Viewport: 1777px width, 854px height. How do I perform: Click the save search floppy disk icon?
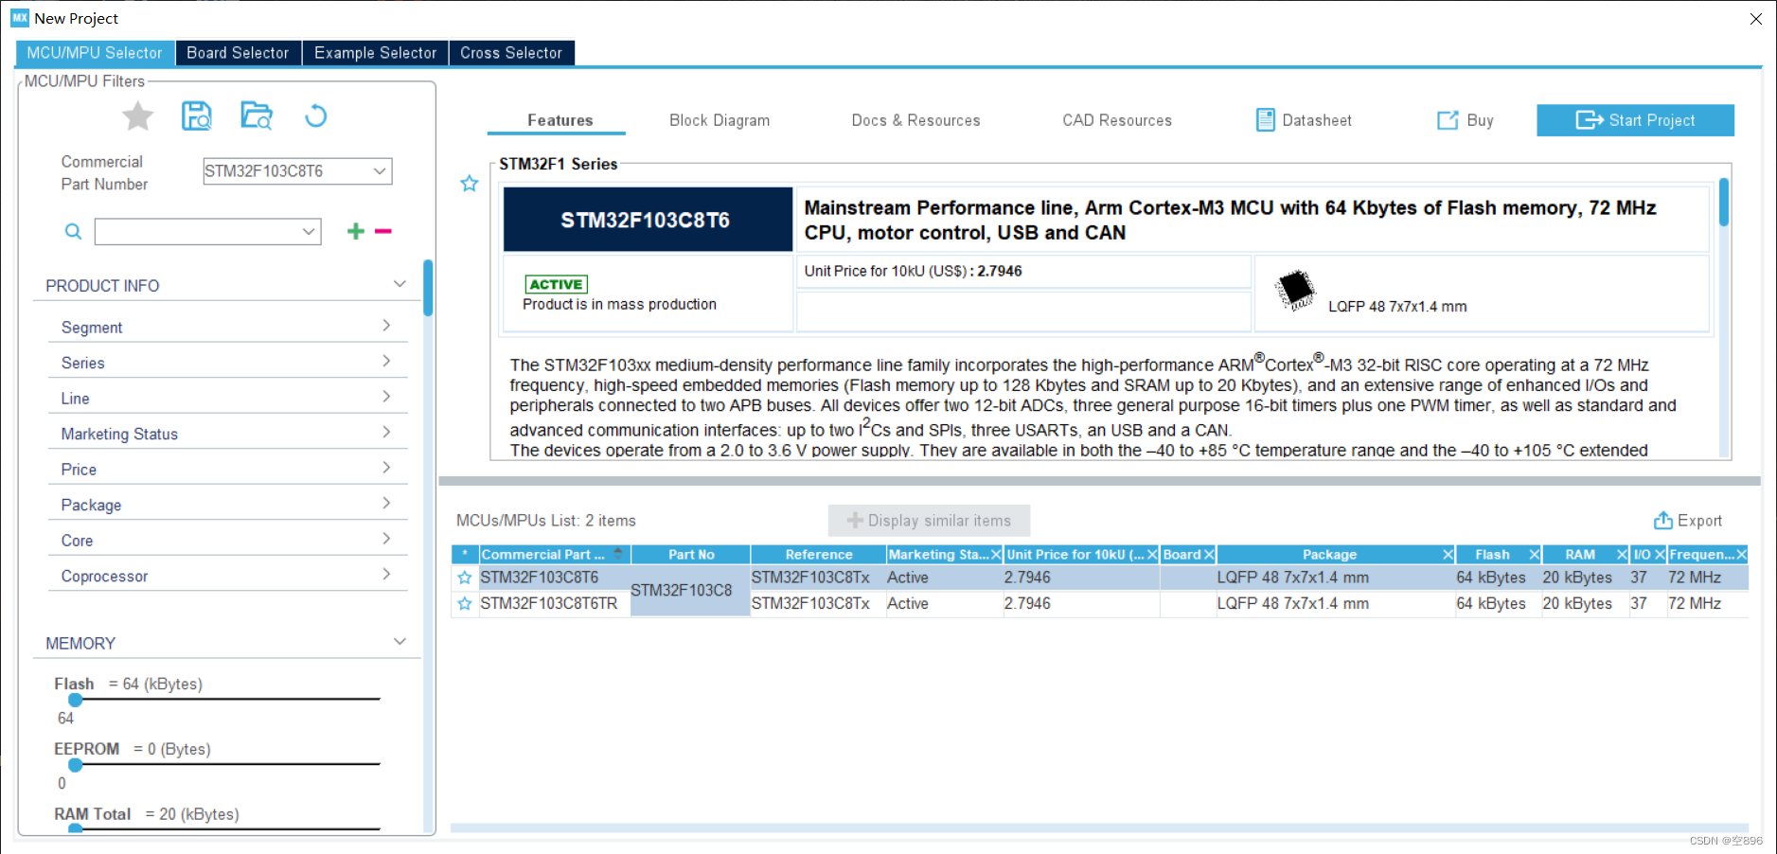(197, 116)
